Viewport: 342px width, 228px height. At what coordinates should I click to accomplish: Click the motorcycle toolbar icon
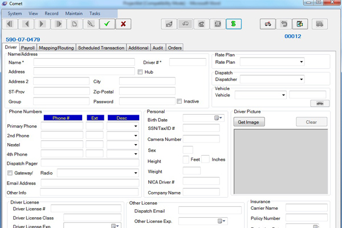coord(268,24)
